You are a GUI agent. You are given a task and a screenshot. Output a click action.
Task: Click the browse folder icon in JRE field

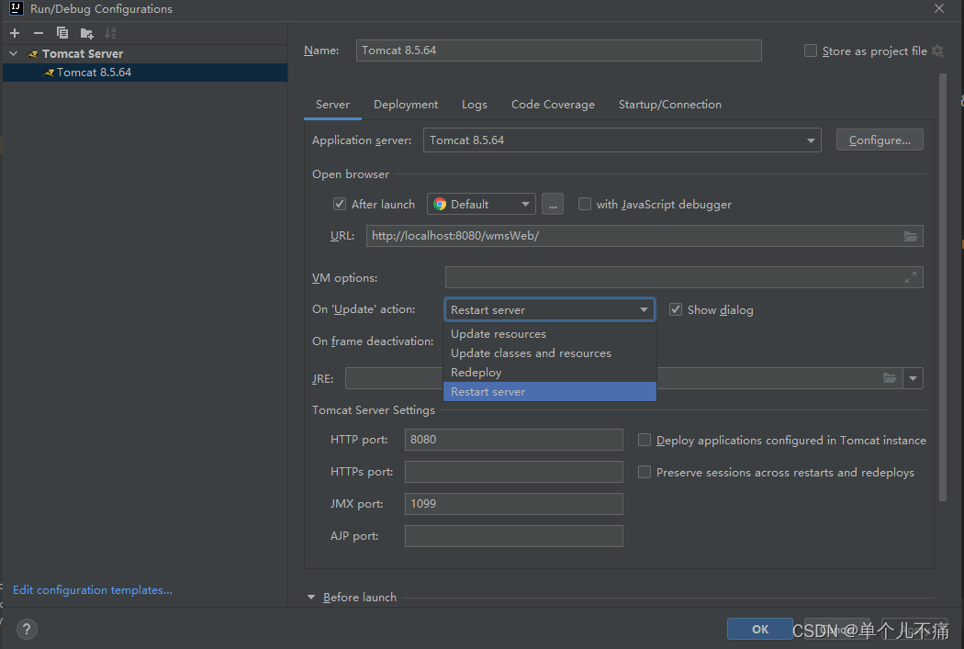point(889,378)
